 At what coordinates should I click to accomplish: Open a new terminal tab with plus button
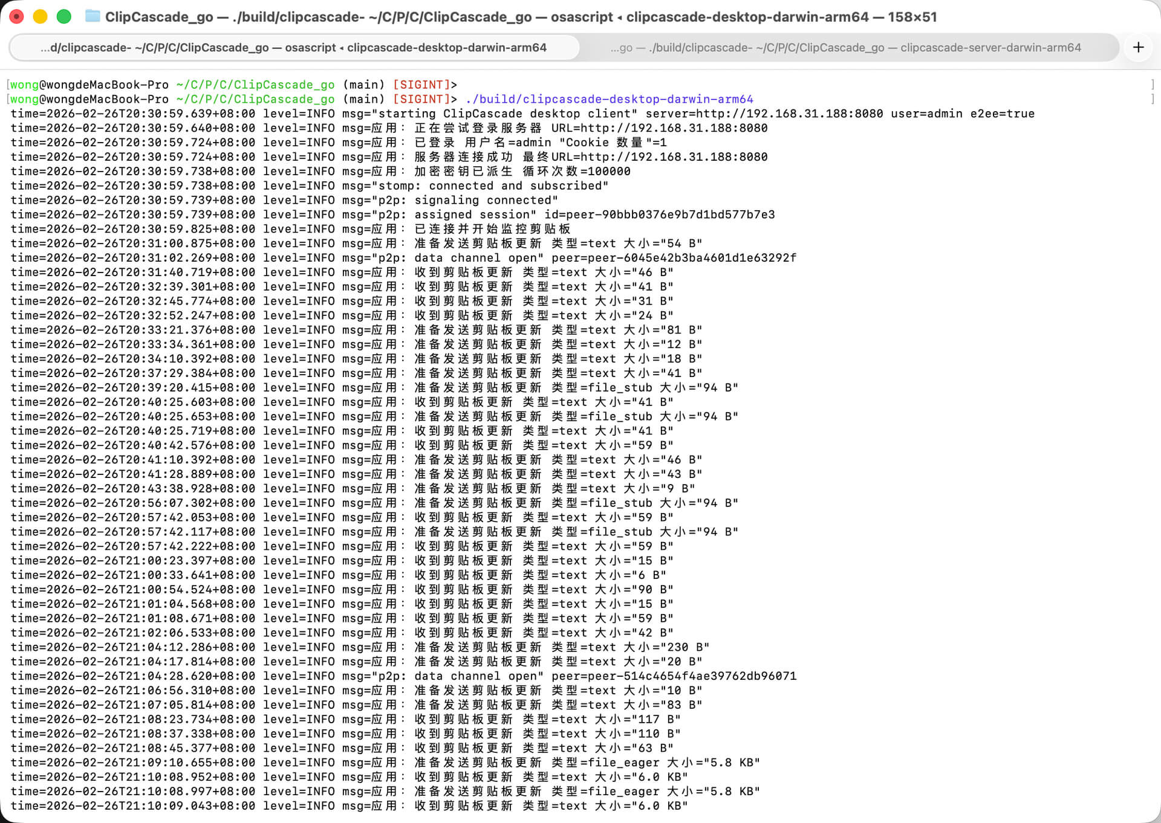point(1138,47)
